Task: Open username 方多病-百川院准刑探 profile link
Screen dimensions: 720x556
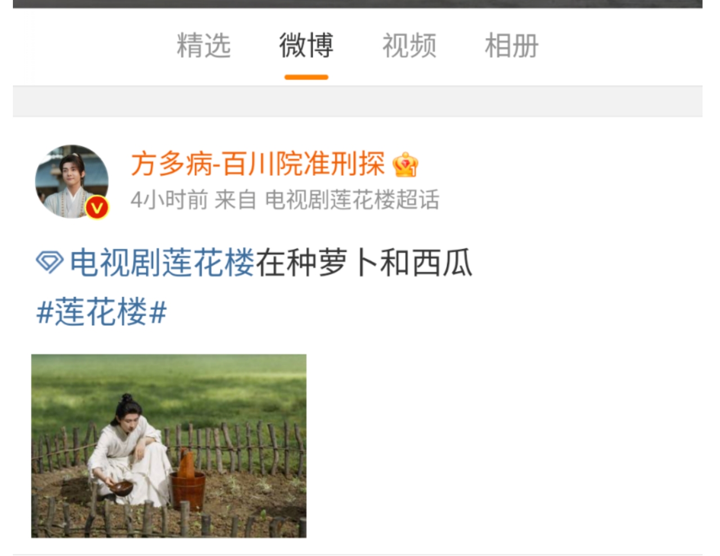Action: click(x=258, y=164)
